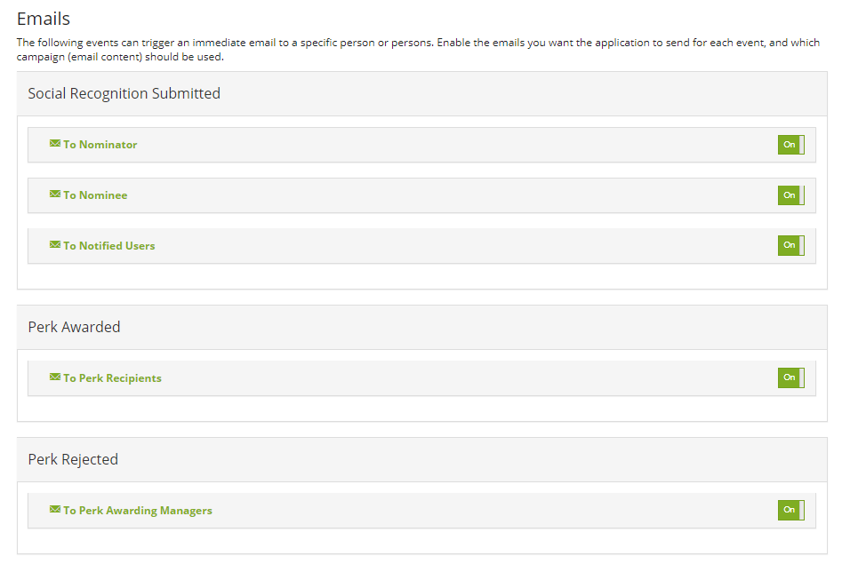Turn off the To Nominator email toggle
This screenshot has height=564, width=842.
pos(790,144)
